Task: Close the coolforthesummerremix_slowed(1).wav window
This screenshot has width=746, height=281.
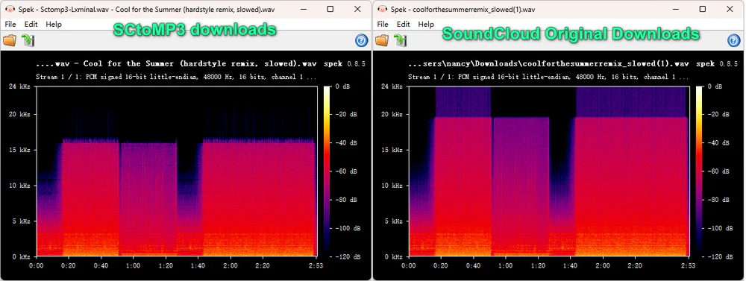Action: click(730, 9)
